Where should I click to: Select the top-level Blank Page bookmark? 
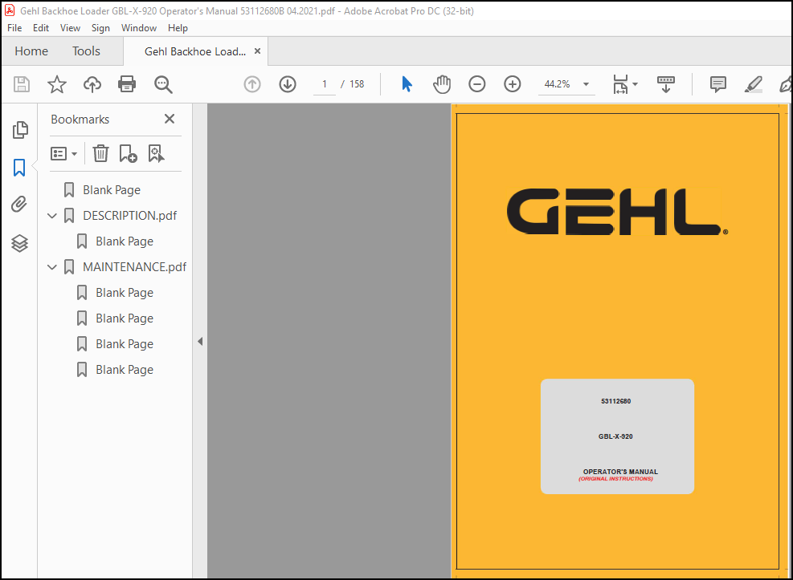(112, 190)
